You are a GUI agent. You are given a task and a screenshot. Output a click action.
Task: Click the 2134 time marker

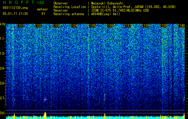pyautogui.click(x=74, y=26)
